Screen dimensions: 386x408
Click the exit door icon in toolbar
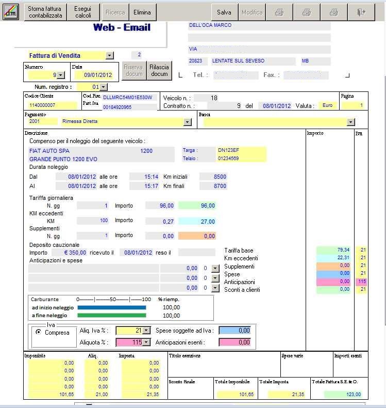(x=361, y=12)
